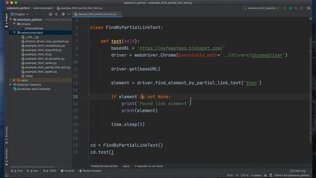
Task: Click selenium_python breadcrumb in navigation bar
Action: 18,8
